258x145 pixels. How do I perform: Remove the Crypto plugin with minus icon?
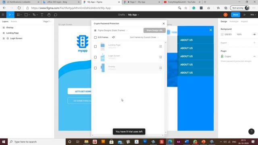[x=254, y=56]
